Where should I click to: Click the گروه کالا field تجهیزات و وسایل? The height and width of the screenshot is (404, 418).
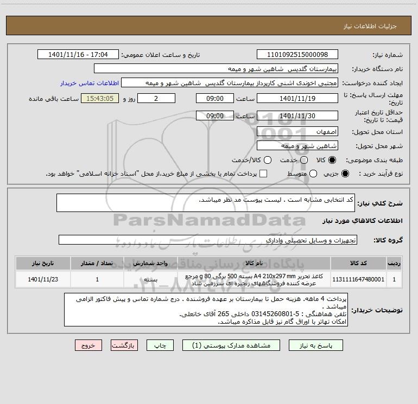point(208,240)
